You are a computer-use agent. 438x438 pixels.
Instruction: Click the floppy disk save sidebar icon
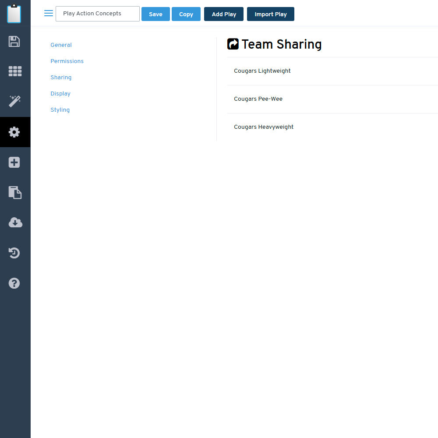[14, 41]
